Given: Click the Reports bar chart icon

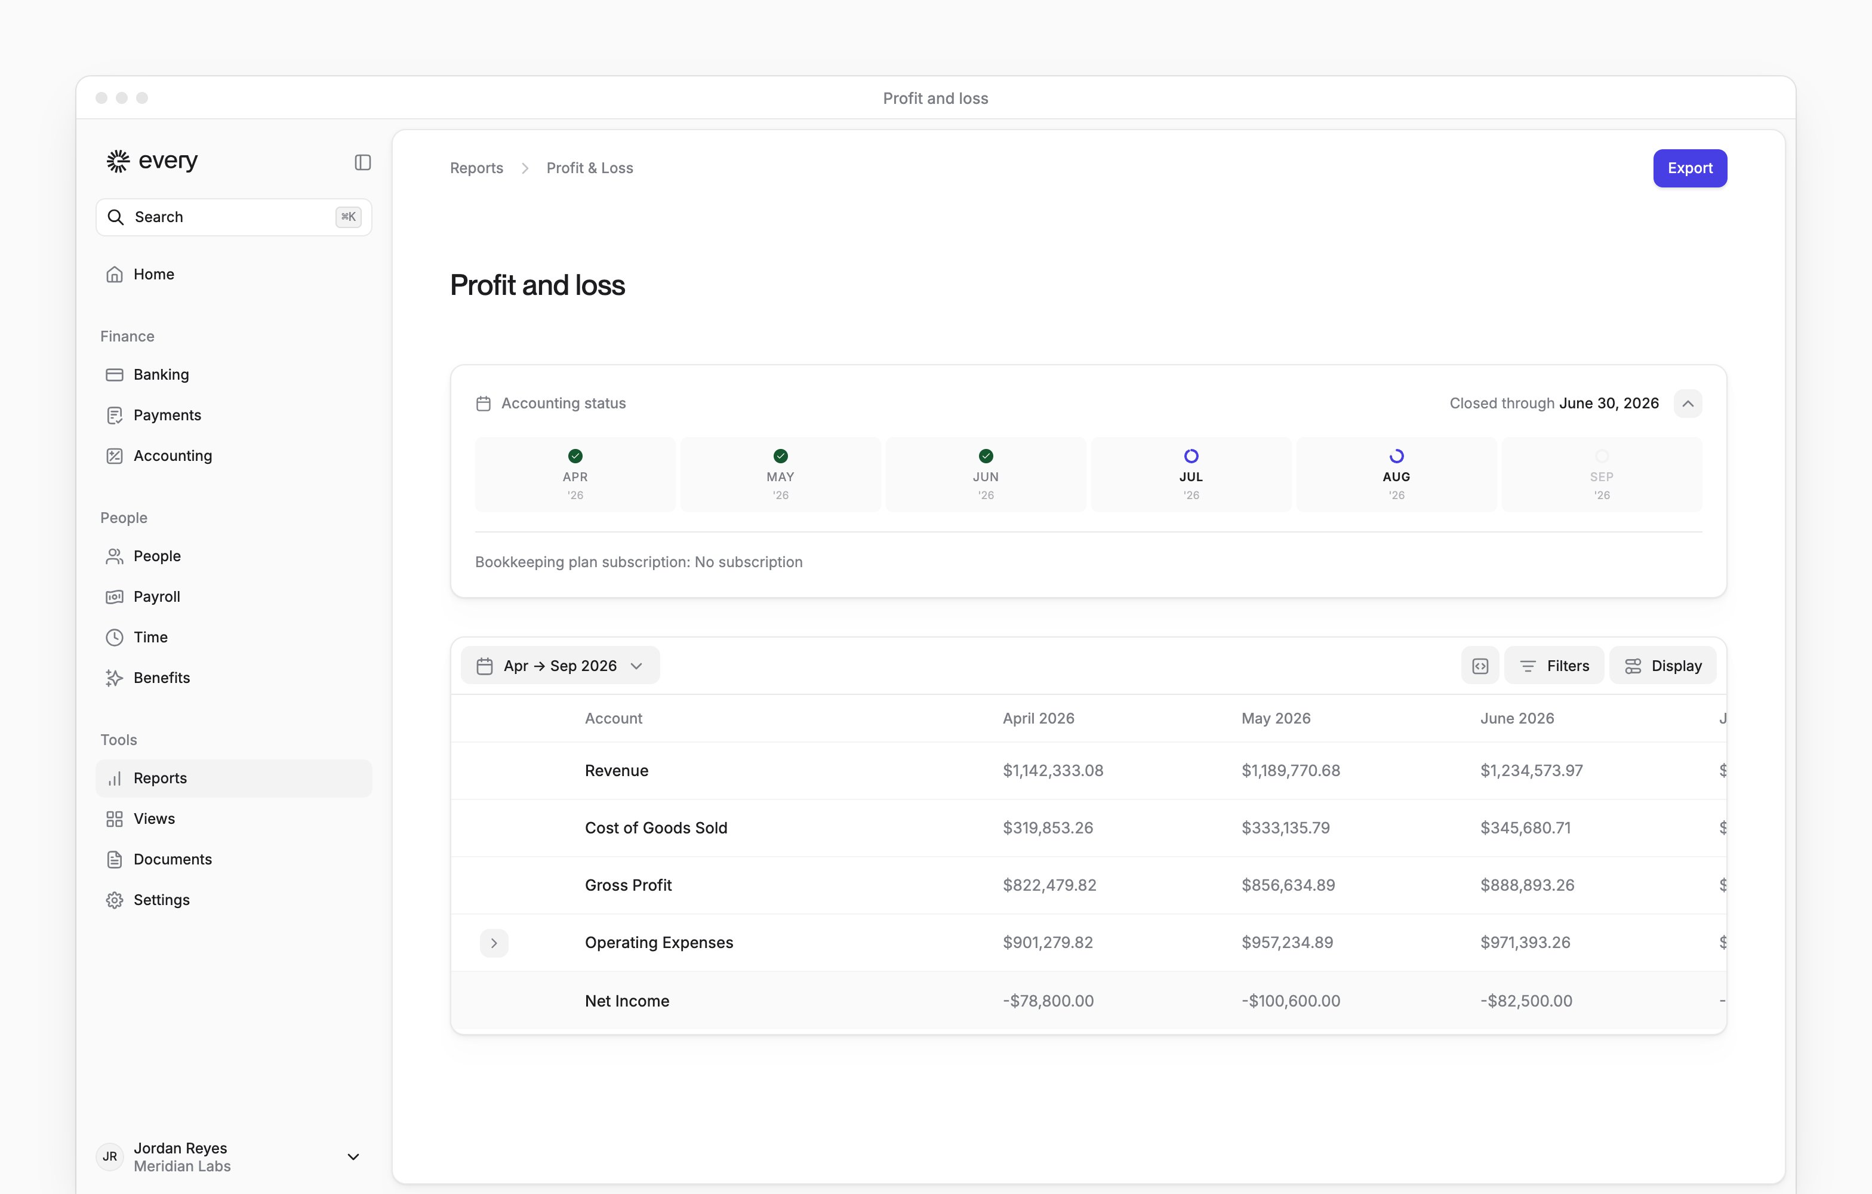Looking at the screenshot, I should point(114,778).
